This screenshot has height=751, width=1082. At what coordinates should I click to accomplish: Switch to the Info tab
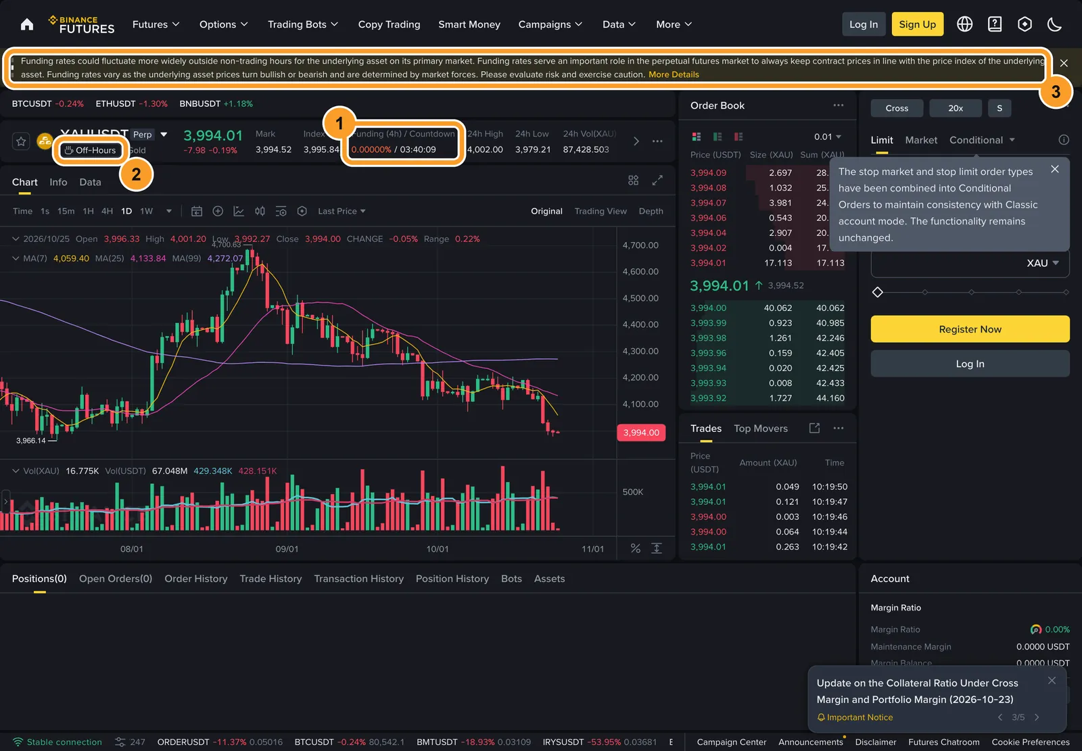pyautogui.click(x=58, y=182)
